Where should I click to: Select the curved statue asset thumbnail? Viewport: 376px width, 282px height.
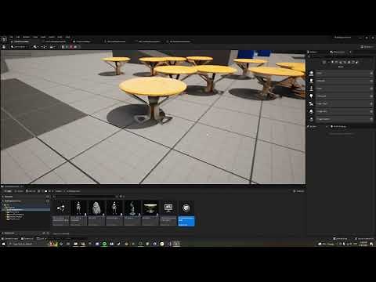click(x=132, y=208)
